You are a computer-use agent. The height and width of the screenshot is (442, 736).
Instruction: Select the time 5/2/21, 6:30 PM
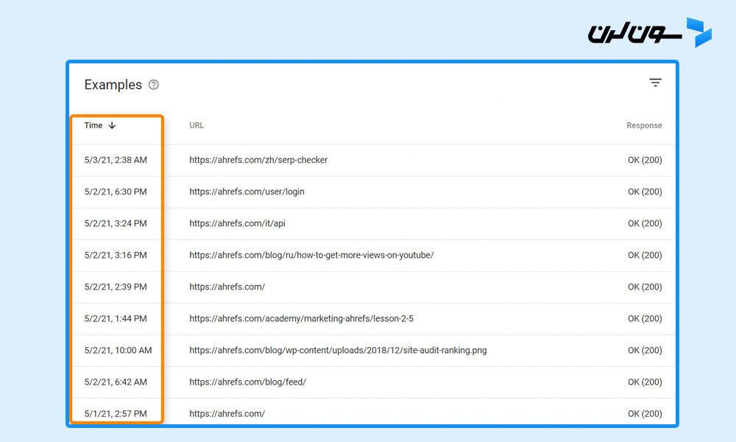pos(116,192)
